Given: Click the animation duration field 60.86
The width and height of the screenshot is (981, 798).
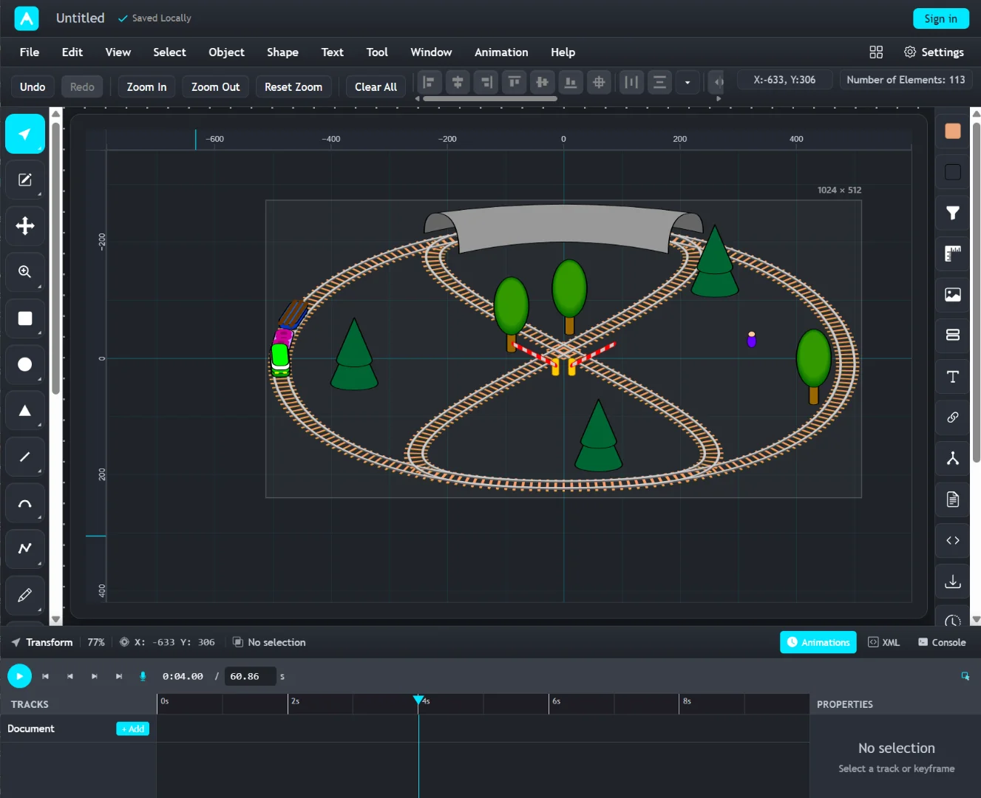Looking at the screenshot, I should click(x=250, y=676).
